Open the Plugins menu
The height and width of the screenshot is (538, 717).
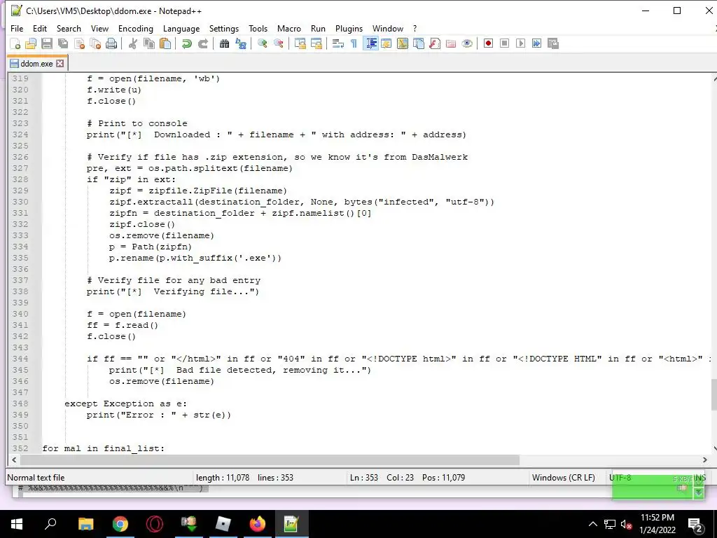349,28
